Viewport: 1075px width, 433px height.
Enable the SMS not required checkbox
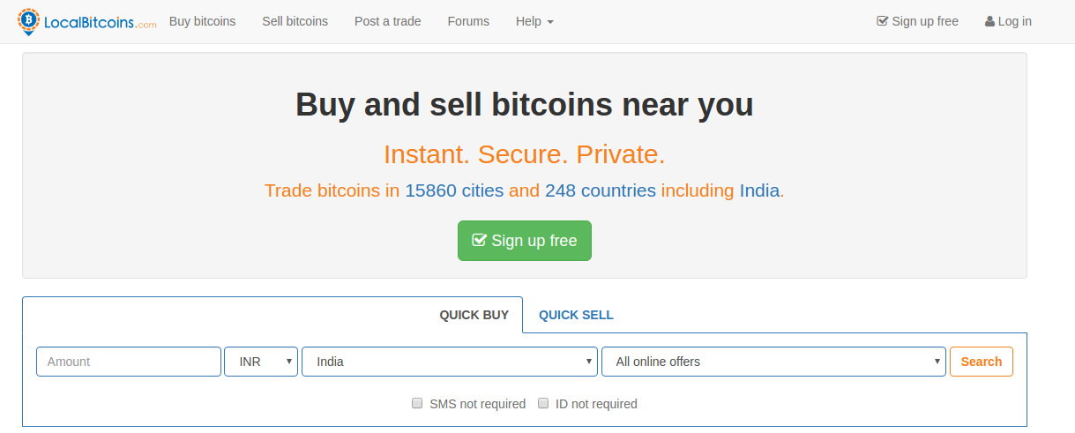[417, 403]
